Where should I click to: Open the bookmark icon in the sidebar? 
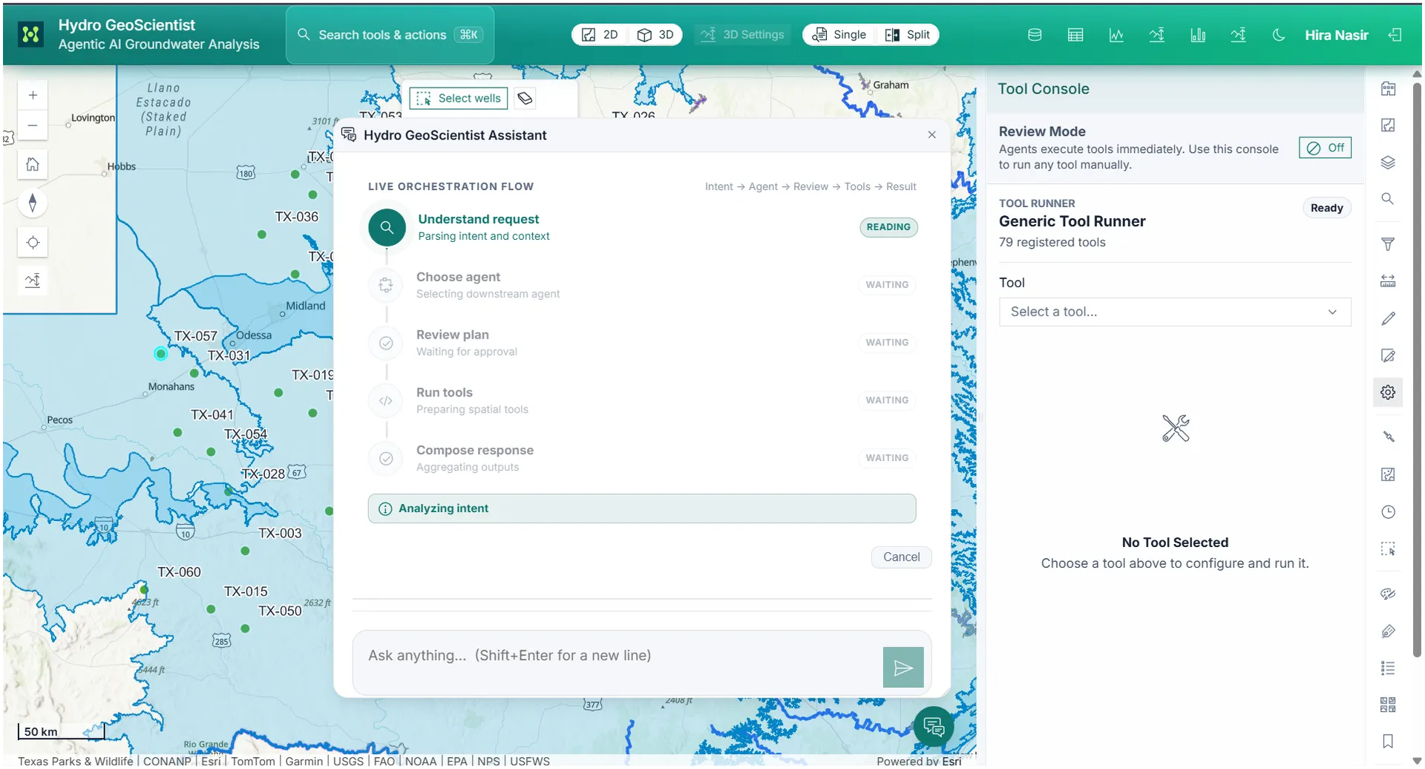click(x=1388, y=741)
